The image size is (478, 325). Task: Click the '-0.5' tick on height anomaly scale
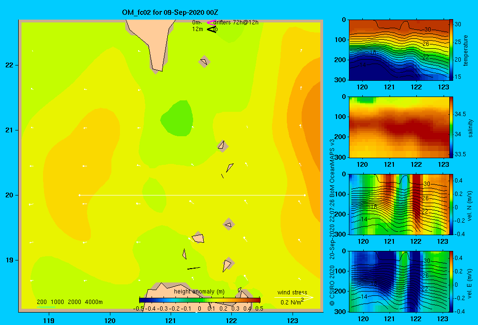point(139,309)
